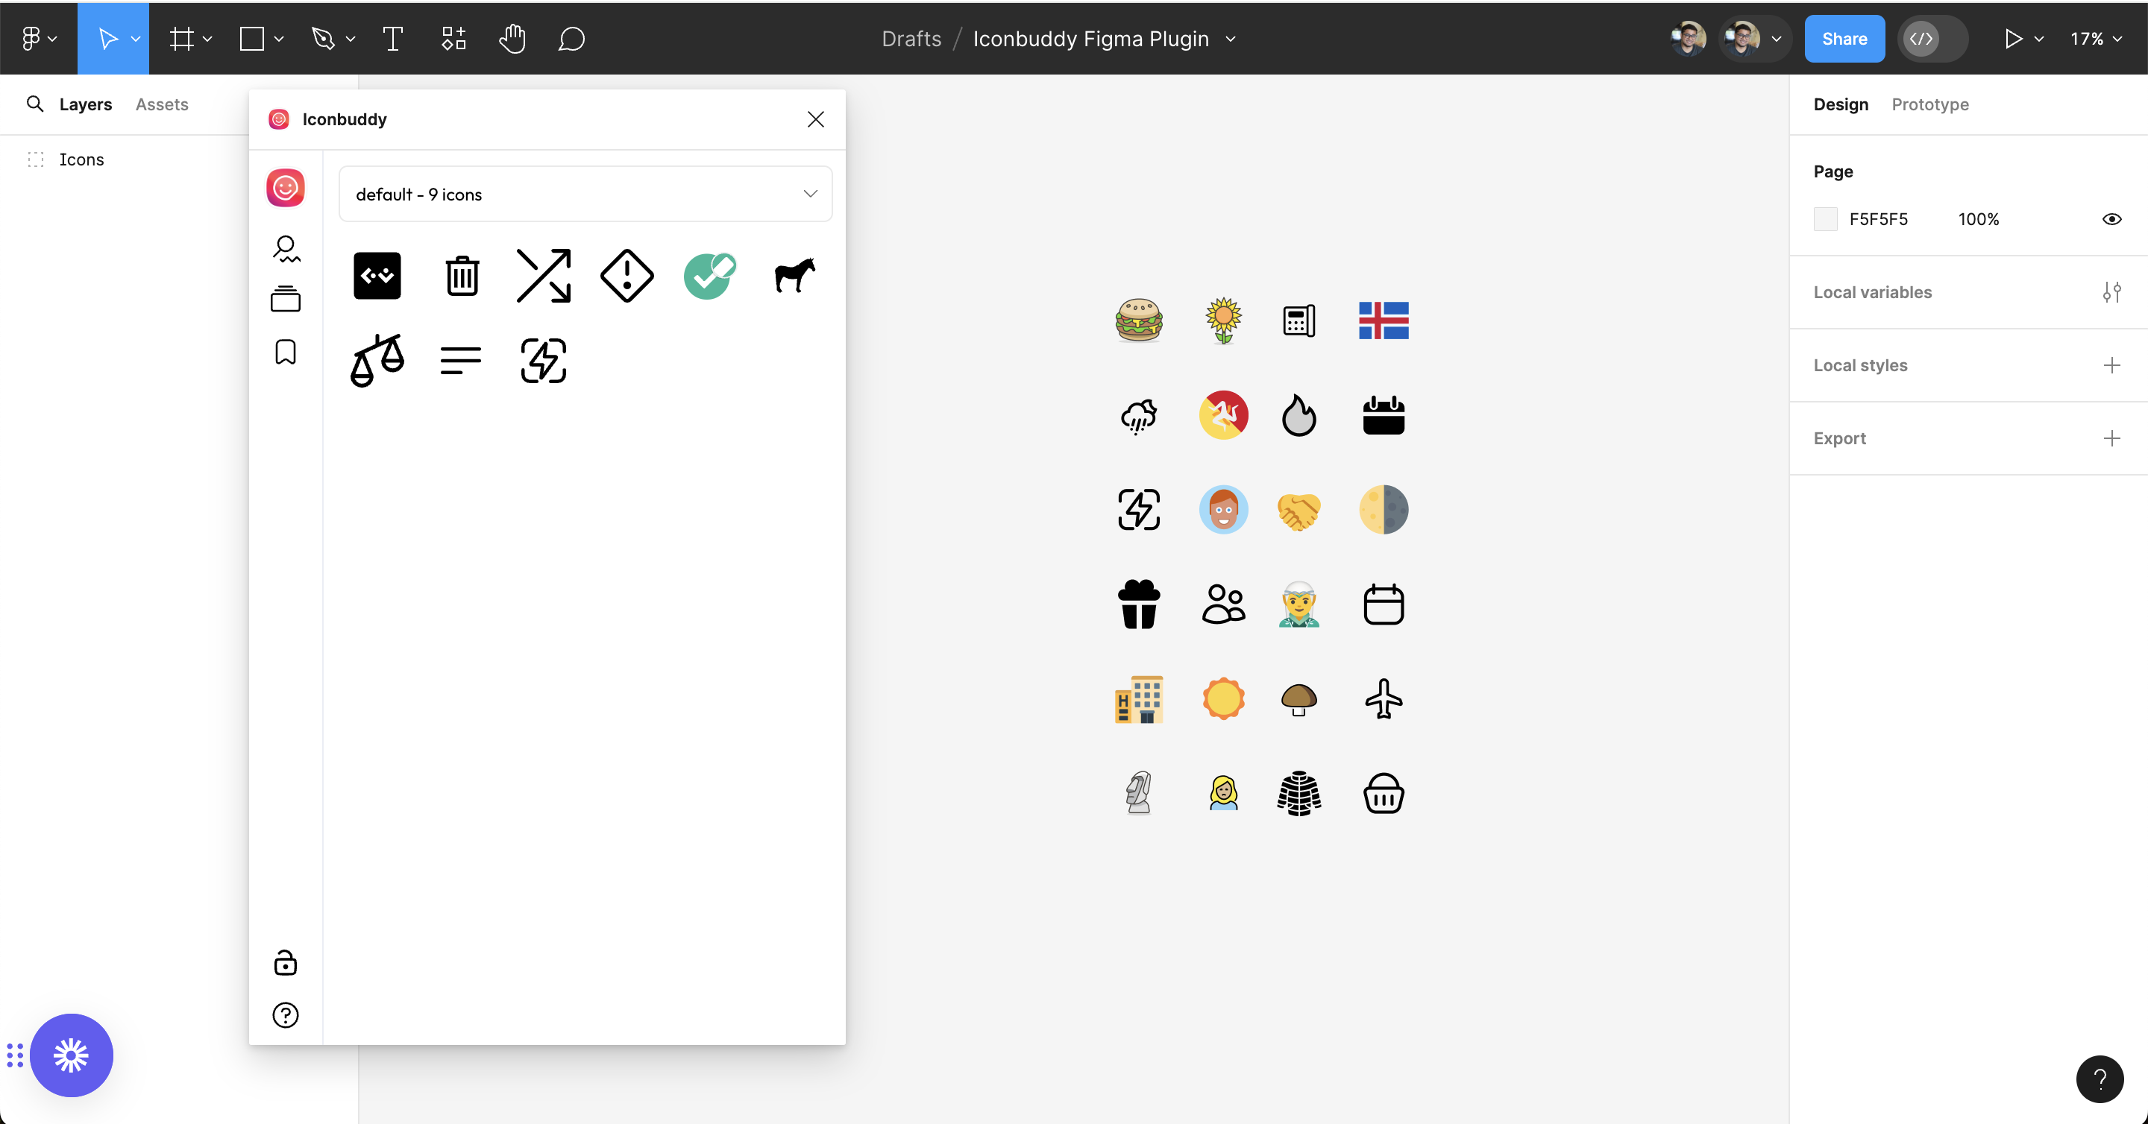Select the Iceland flag icon on canvas
This screenshot has height=1124, width=2148.
click(x=1384, y=321)
